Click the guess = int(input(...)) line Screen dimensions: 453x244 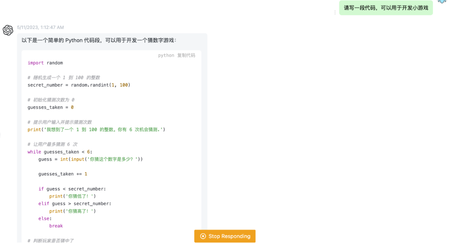point(90,159)
